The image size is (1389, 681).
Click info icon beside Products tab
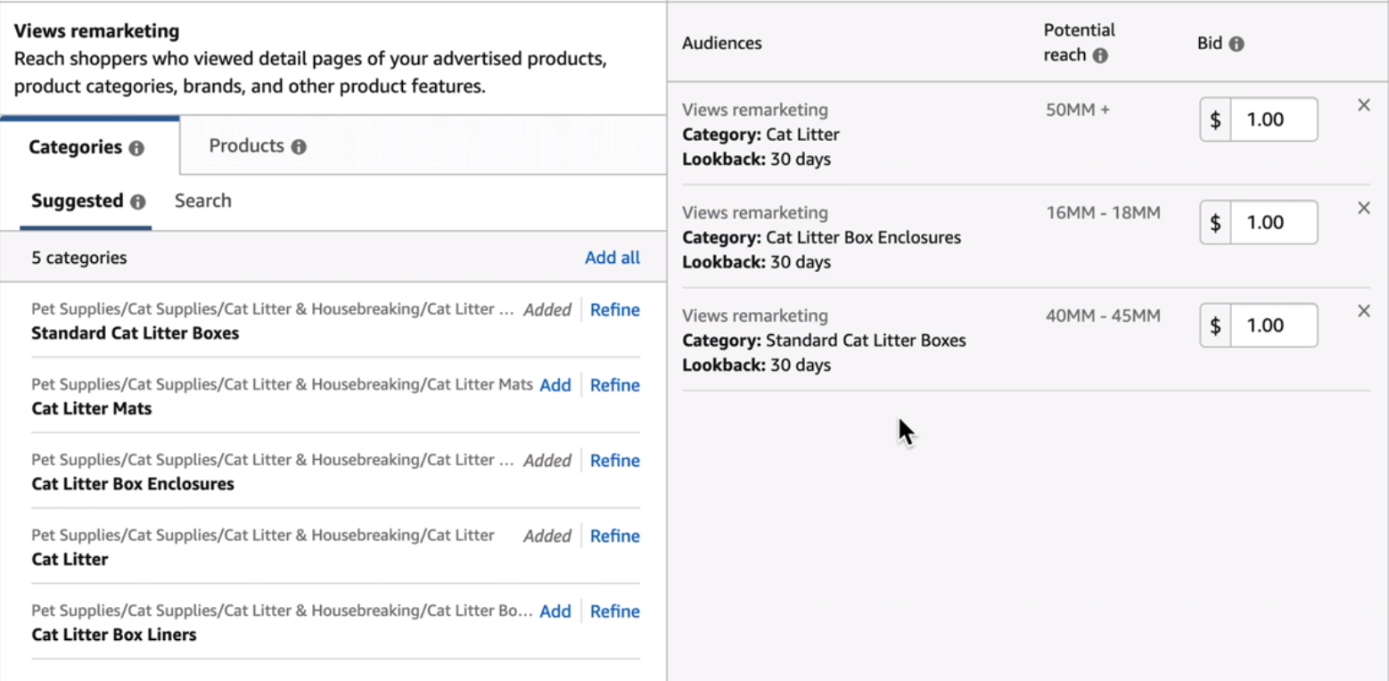pyautogui.click(x=299, y=147)
